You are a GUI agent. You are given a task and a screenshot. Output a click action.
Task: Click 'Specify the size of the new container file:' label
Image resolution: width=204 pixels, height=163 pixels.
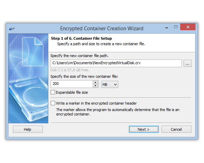point(84,76)
